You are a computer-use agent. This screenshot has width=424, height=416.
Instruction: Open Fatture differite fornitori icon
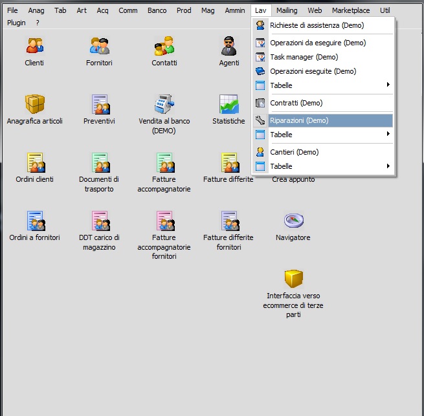[230, 221]
